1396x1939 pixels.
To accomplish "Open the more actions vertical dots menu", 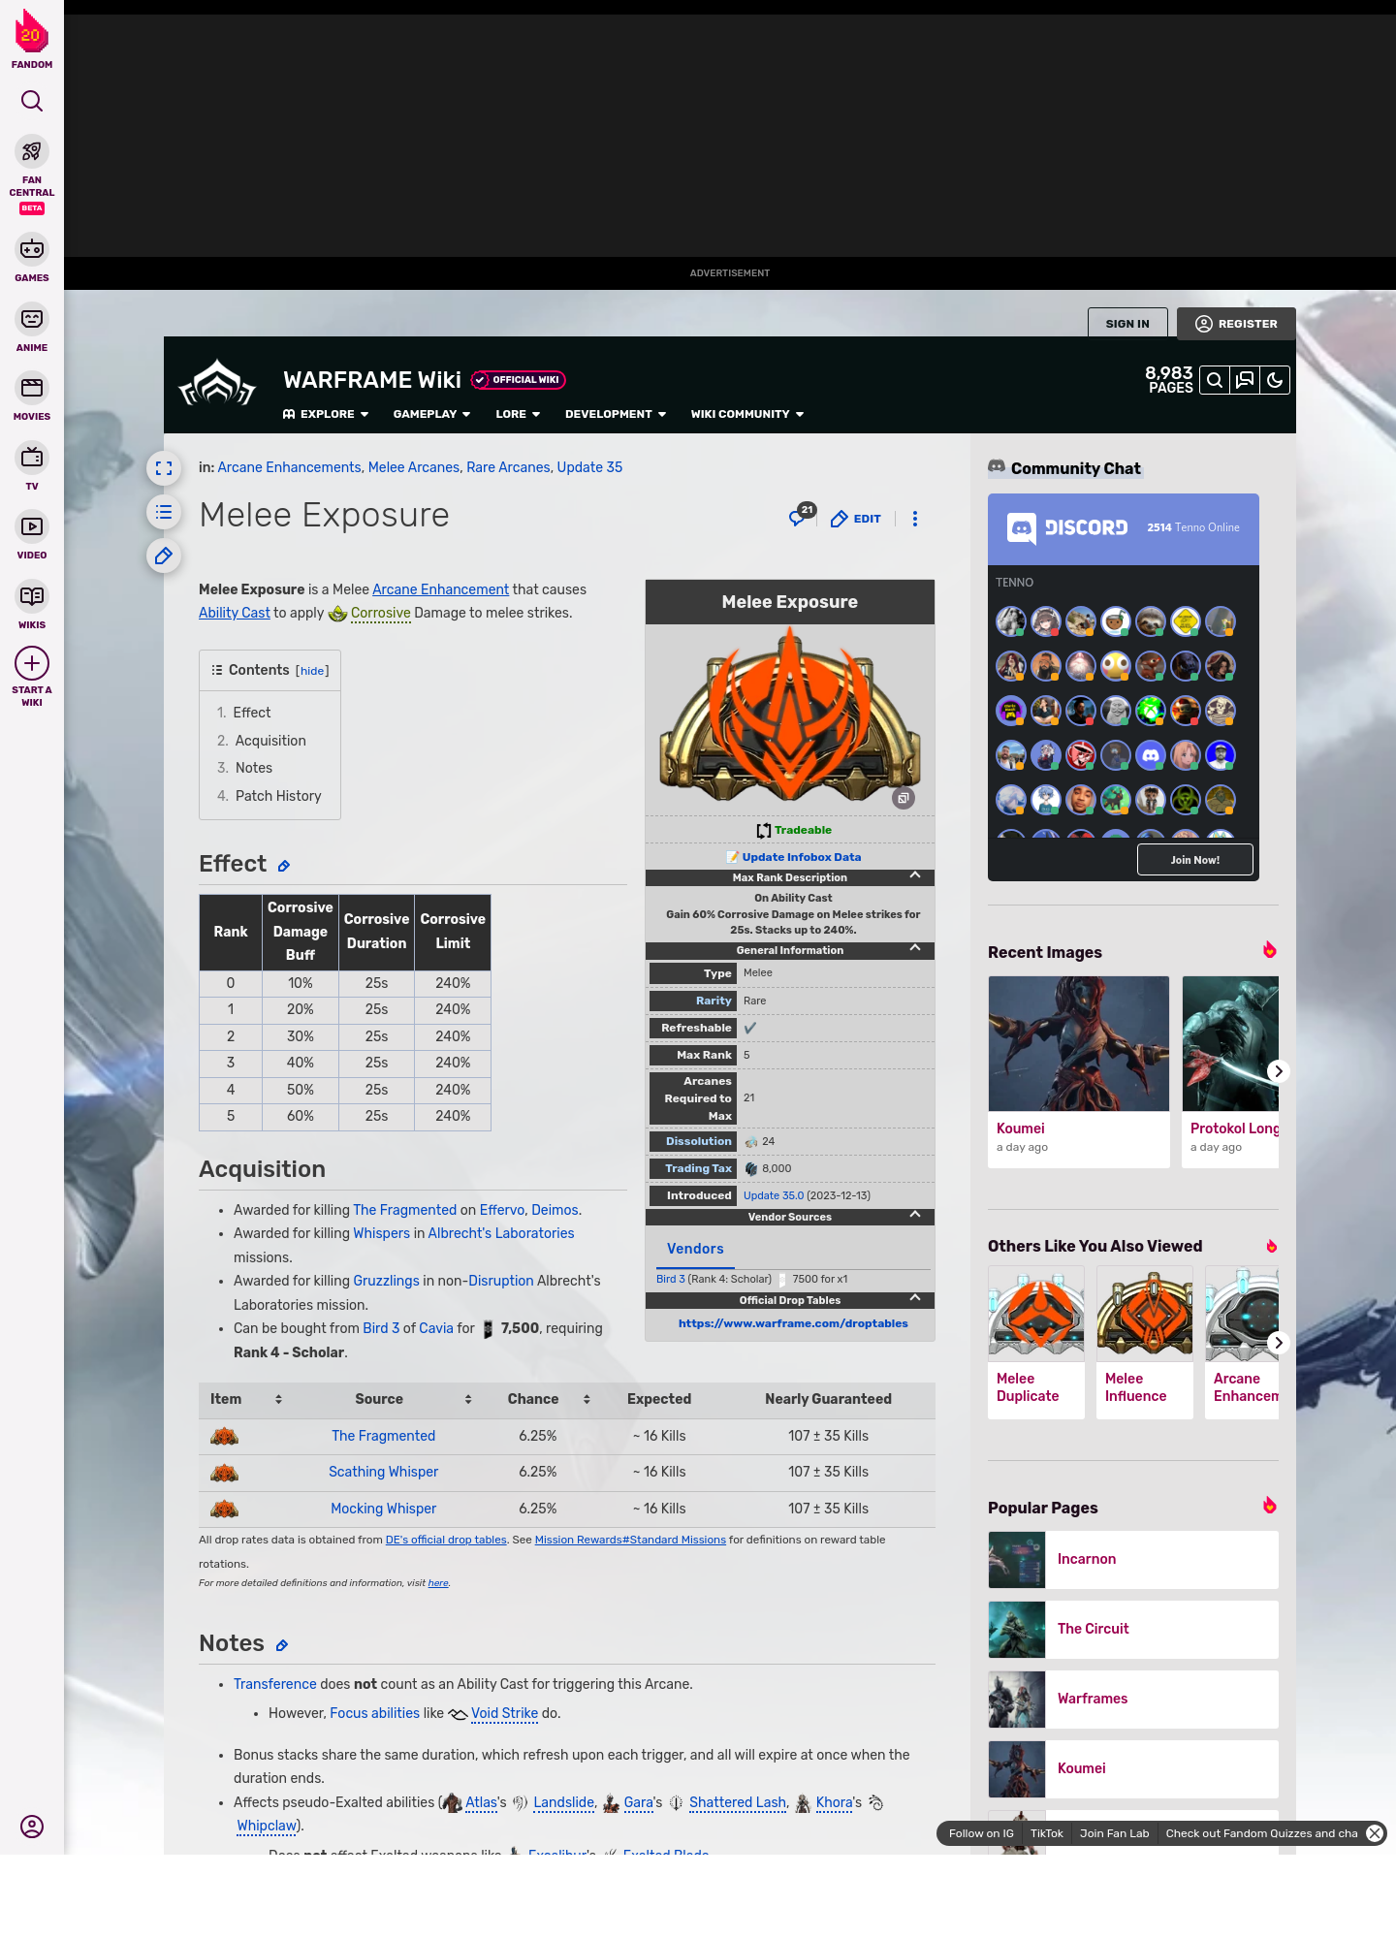I will [914, 519].
